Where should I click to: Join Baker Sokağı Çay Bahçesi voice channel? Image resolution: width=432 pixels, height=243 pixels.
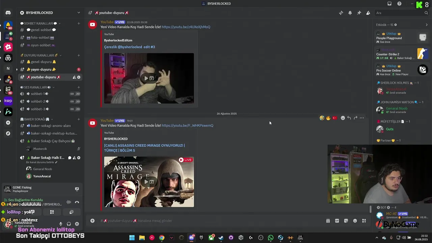click(x=50, y=141)
